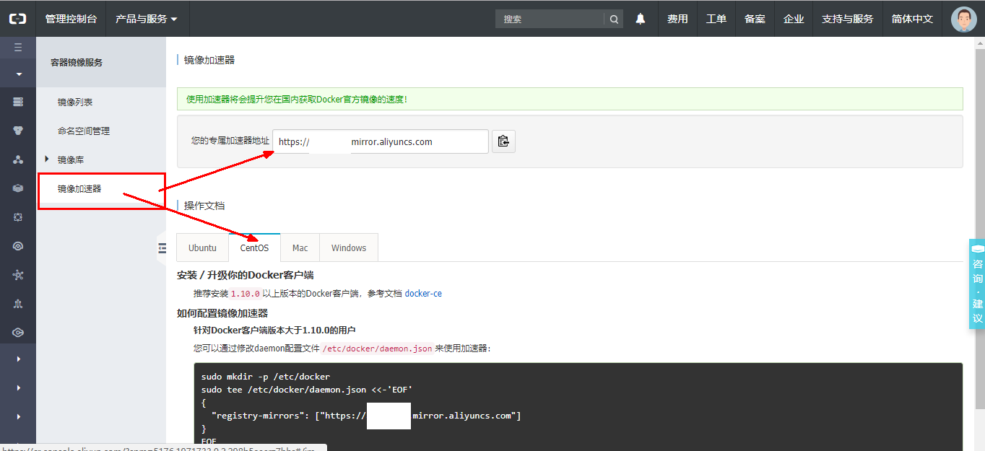Select the Mac tab
This screenshot has width=985, height=451.
tap(300, 248)
